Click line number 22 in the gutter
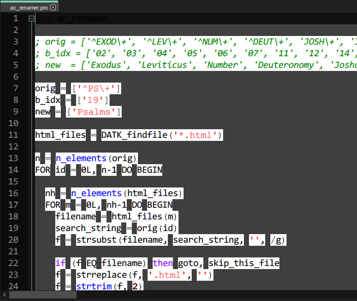Image resolution: width=357 pixels, height=301 pixels. pyautogui.click(x=13, y=263)
